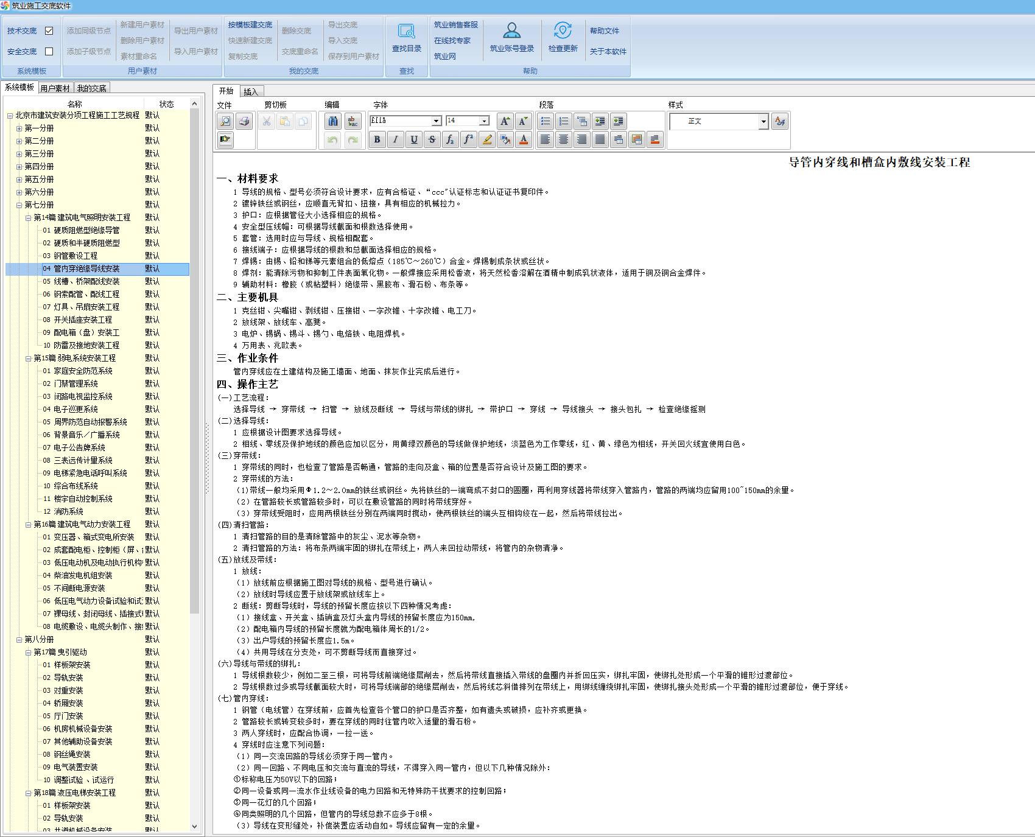Click 检查更新 to check updates

tap(563, 38)
